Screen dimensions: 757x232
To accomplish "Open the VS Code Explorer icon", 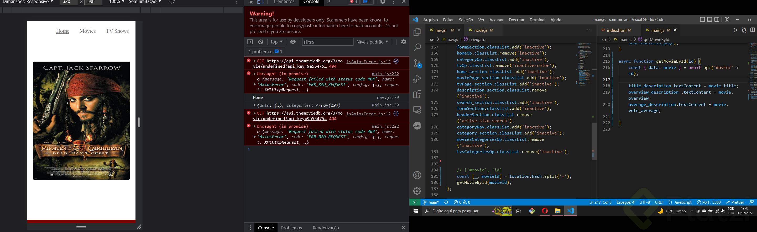I will tap(417, 32).
